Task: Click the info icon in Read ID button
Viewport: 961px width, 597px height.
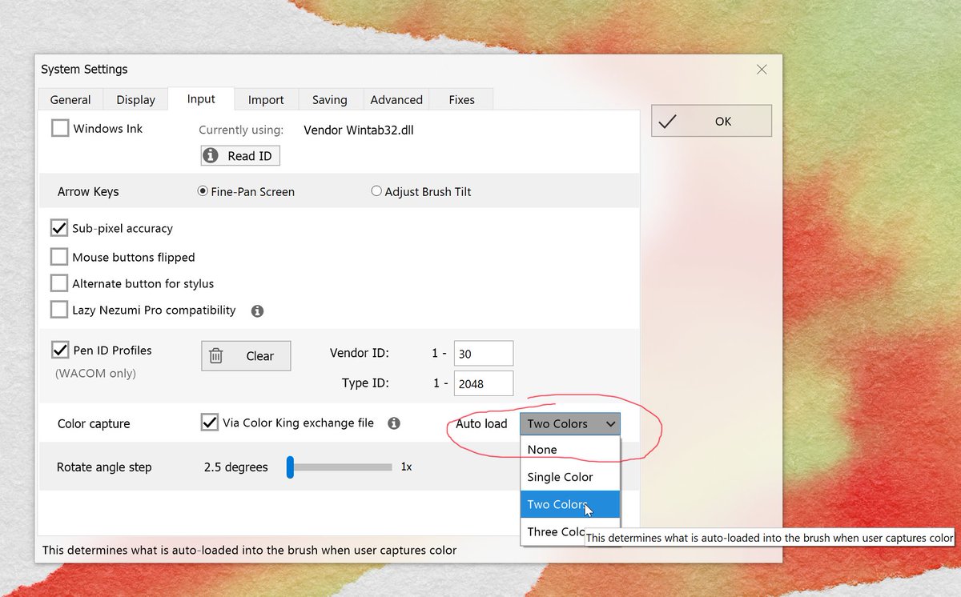Action: [211, 155]
